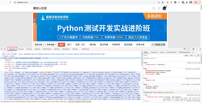Viewport: 202px width, 103px height.
Task: Click the error and warning count badge
Action: [187, 49]
